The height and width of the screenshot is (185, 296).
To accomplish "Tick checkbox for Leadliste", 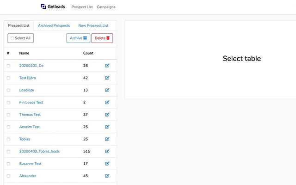I will (8, 90).
